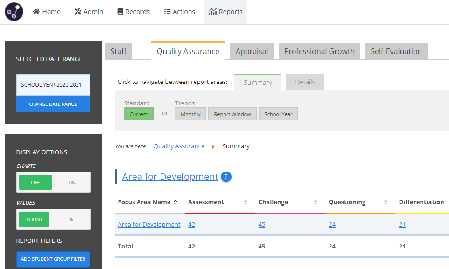Open the Details report area tab
This screenshot has height=269, width=449.
305,82
